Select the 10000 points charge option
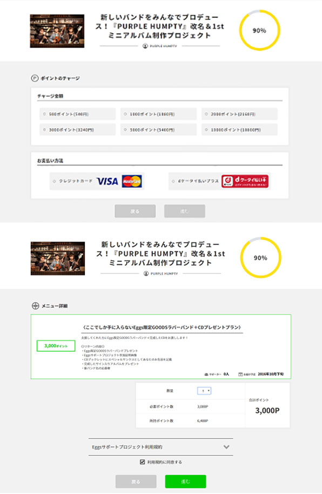The height and width of the screenshot is (494, 322). (x=239, y=130)
